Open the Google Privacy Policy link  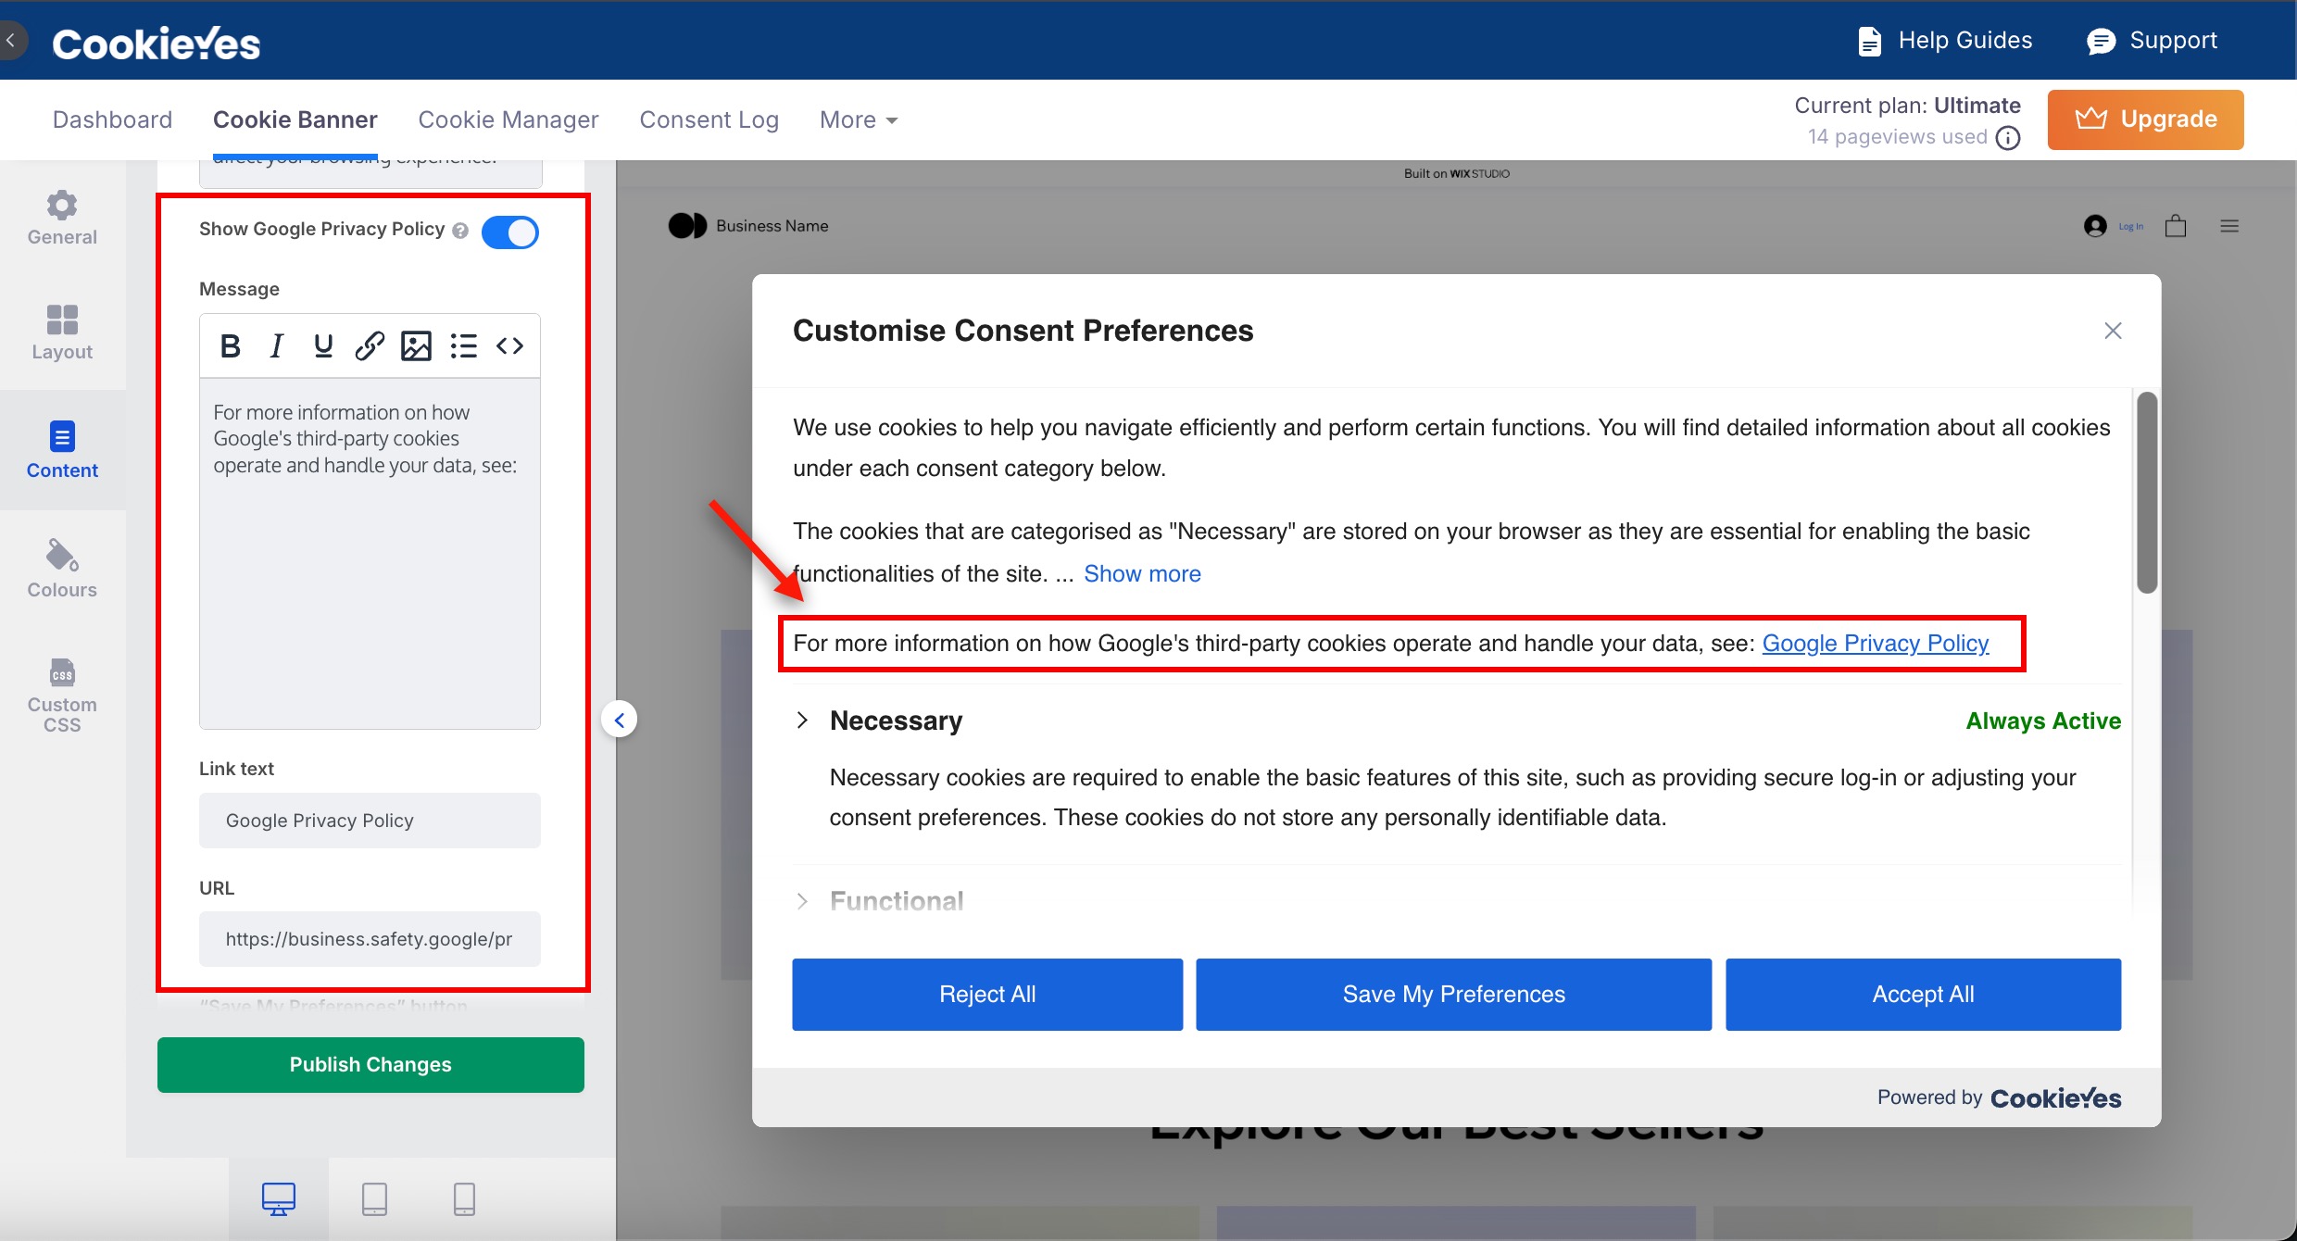[1876, 643]
